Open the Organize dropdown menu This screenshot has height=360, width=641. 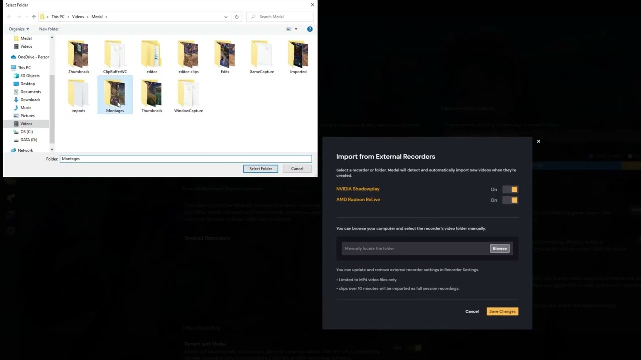(19, 29)
